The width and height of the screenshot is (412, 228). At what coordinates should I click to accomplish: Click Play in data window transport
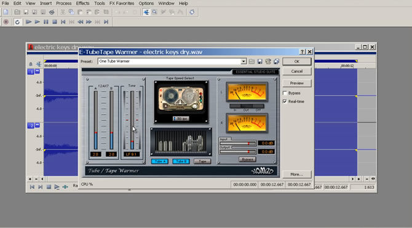pyautogui.click(x=57, y=187)
